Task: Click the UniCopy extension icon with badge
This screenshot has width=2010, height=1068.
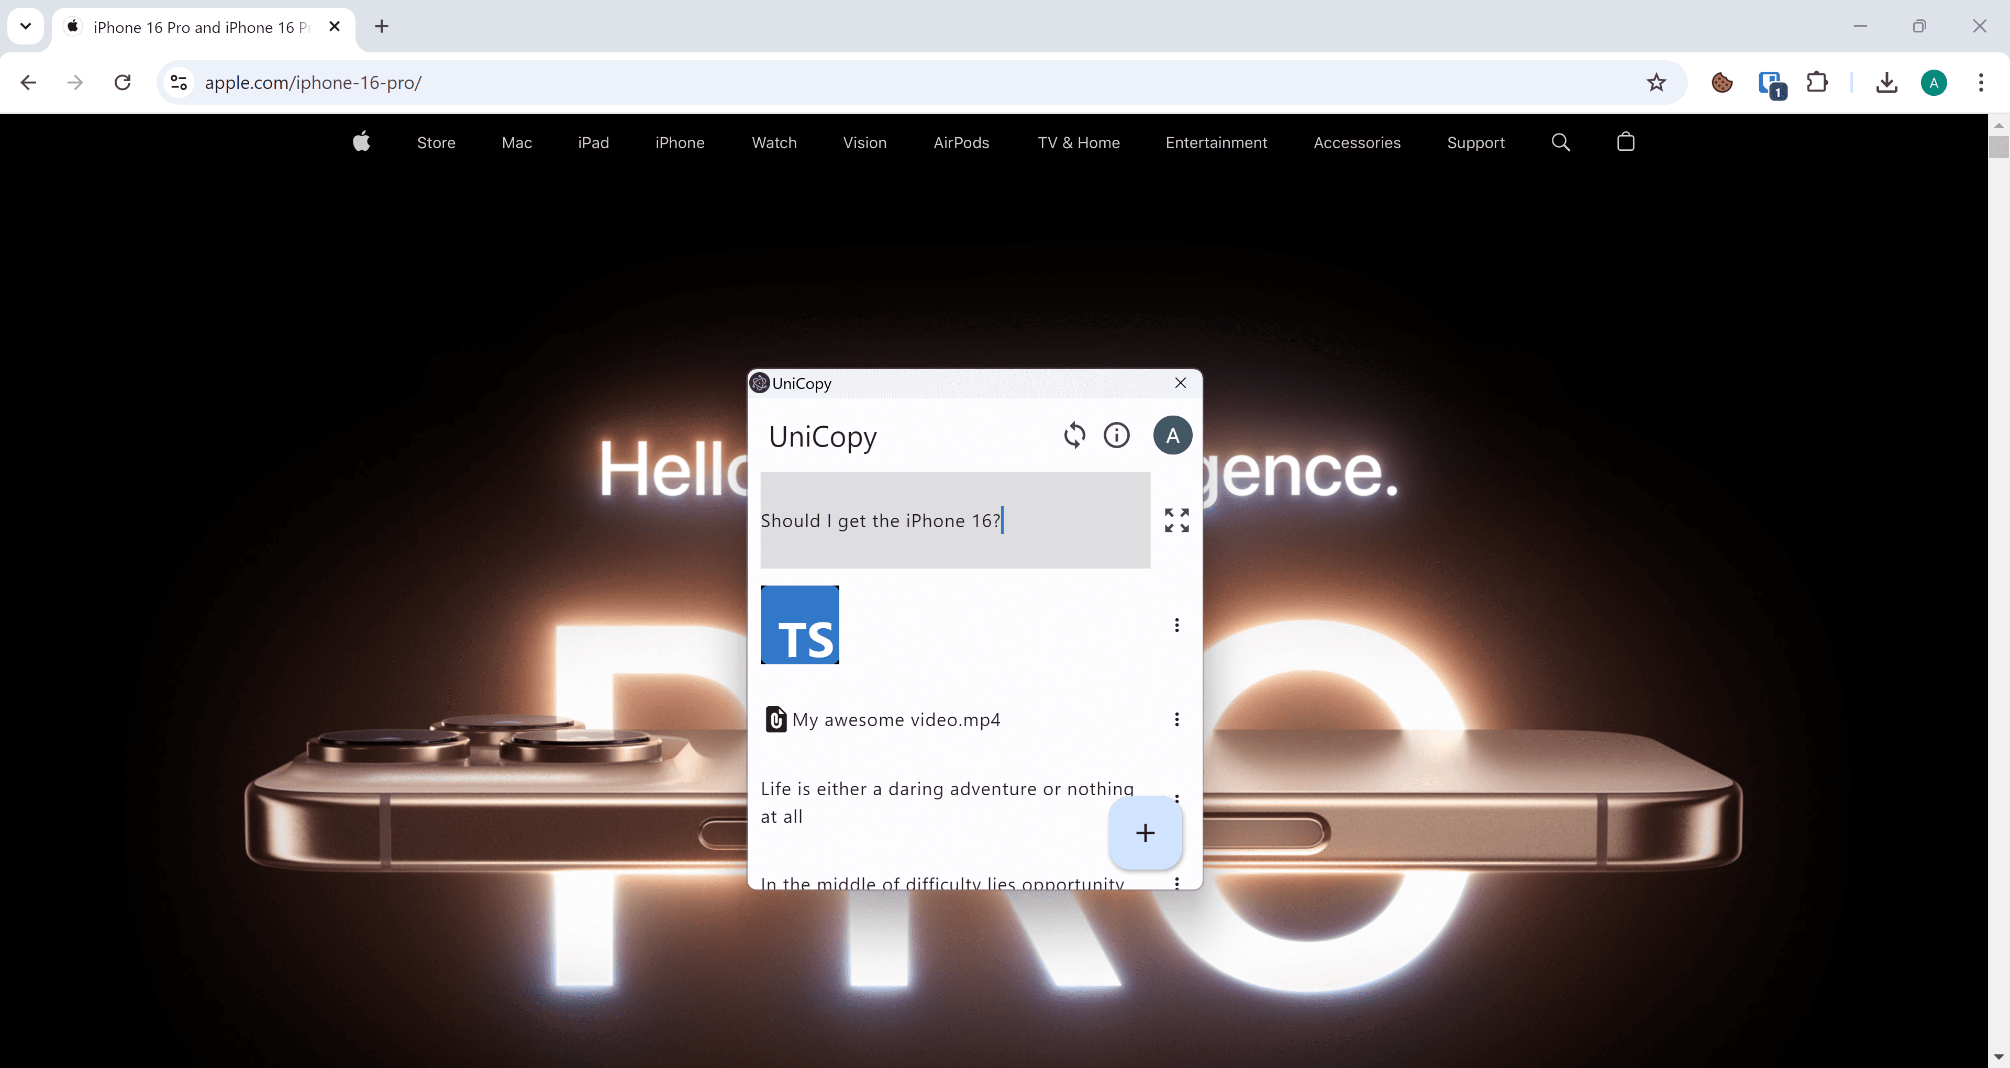Action: pyautogui.click(x=1770, y=83)
